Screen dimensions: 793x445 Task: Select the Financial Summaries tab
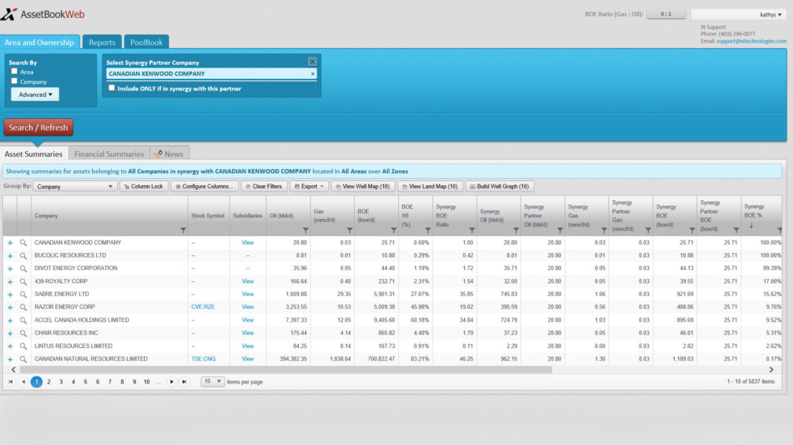pos(109,154)
